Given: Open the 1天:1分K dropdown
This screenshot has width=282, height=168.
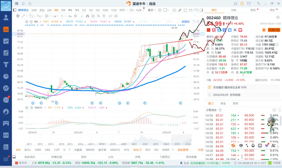Looking at the screenshot, I should click(x=137, y=10).
